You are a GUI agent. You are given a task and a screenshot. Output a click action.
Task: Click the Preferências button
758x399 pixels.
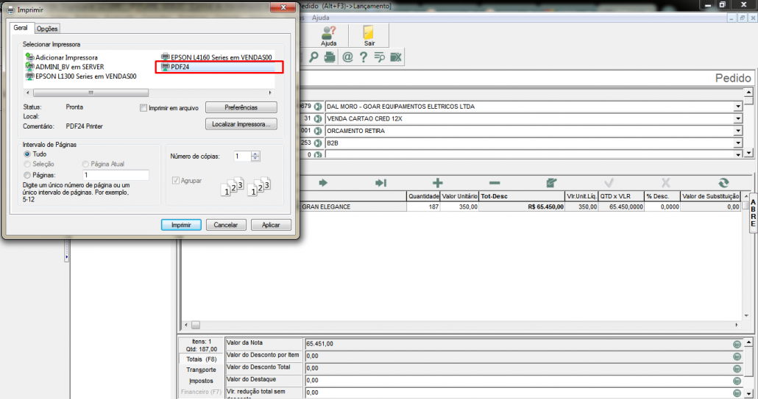coord(241,107)
